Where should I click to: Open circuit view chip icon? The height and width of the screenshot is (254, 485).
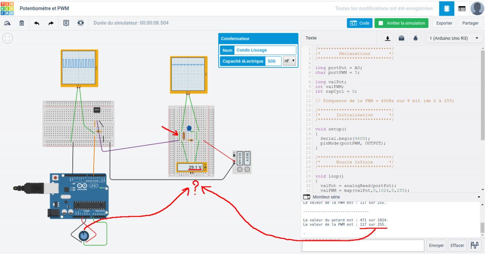(447, 8)
